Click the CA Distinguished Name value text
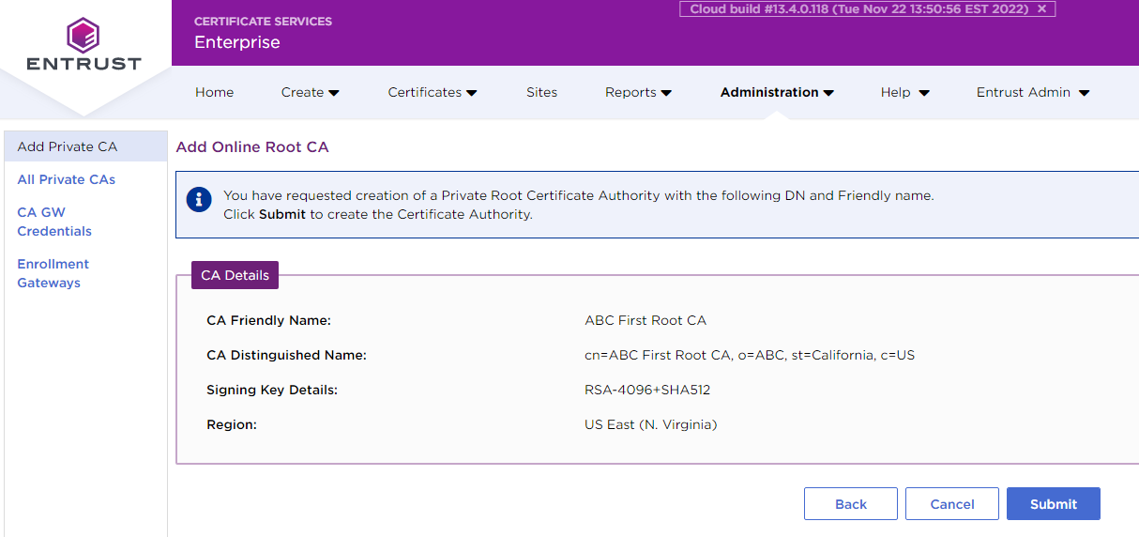This screenshot has width=1139, height=537. pyautogui.click(x=749, y=355)
